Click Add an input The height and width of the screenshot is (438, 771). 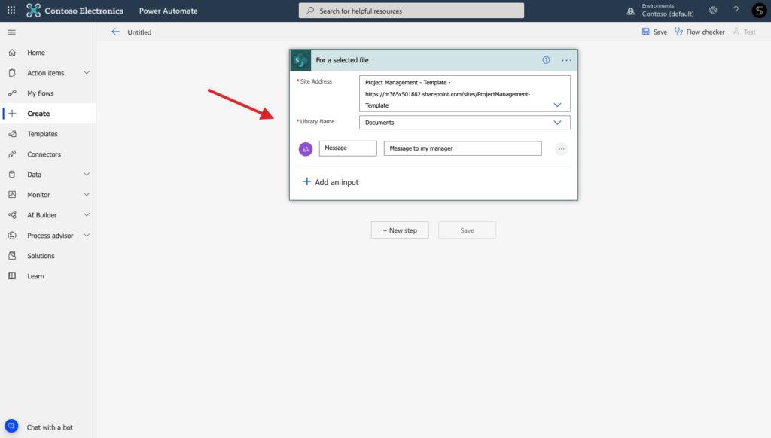(331, 182)
